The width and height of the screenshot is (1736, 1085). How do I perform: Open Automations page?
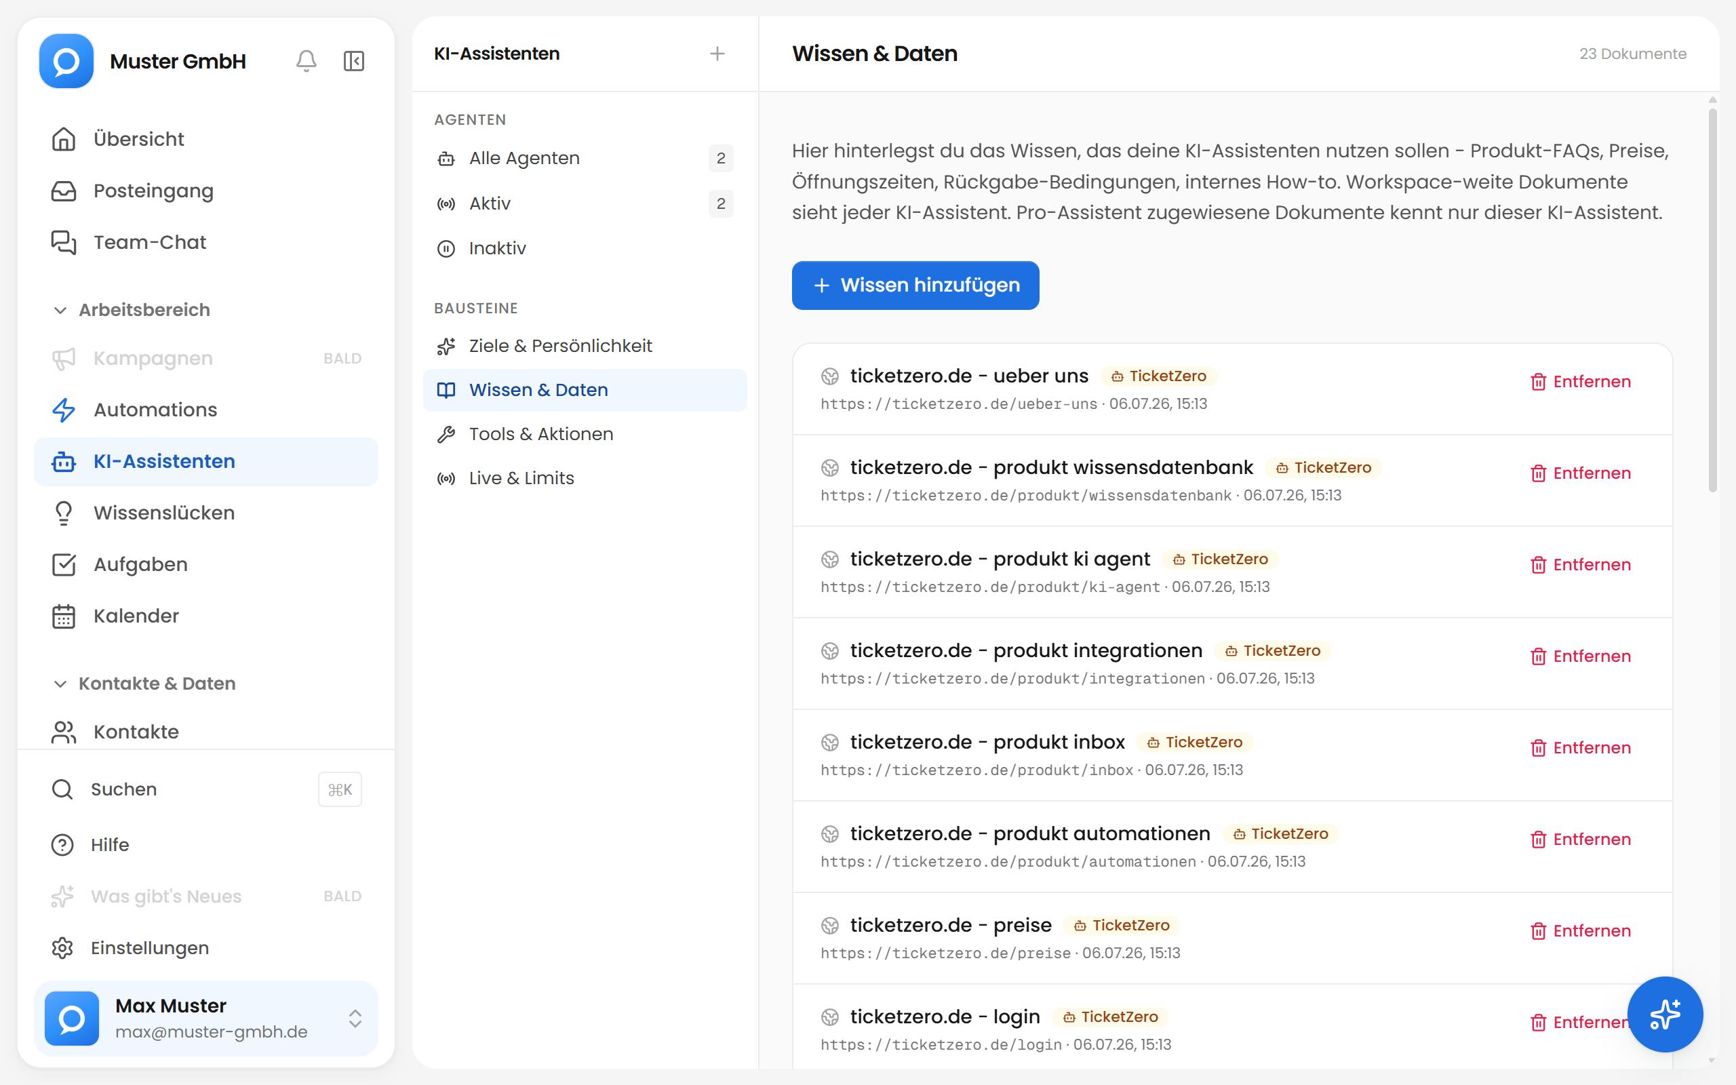206,410
